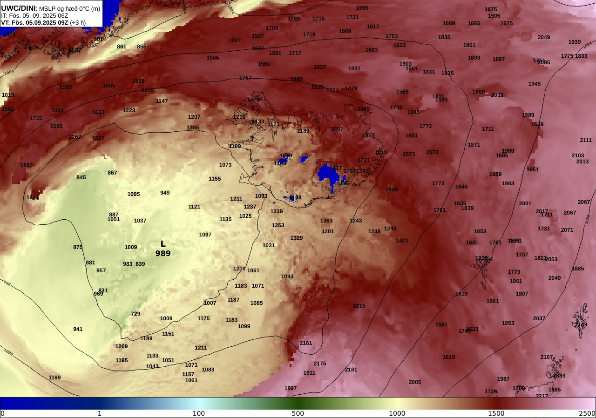
Task: Click the height value 1661
Action: tap(493, 301)
